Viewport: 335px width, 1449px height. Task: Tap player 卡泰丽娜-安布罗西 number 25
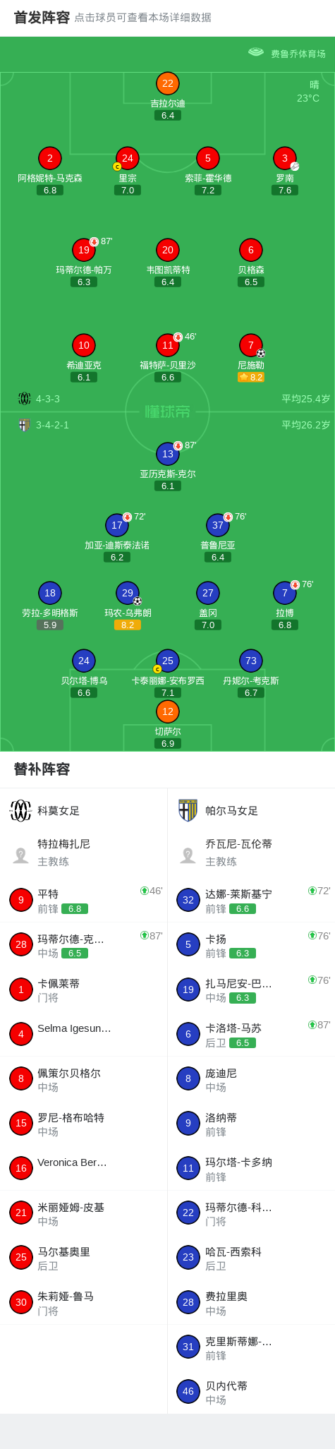[x=168, y=661]
